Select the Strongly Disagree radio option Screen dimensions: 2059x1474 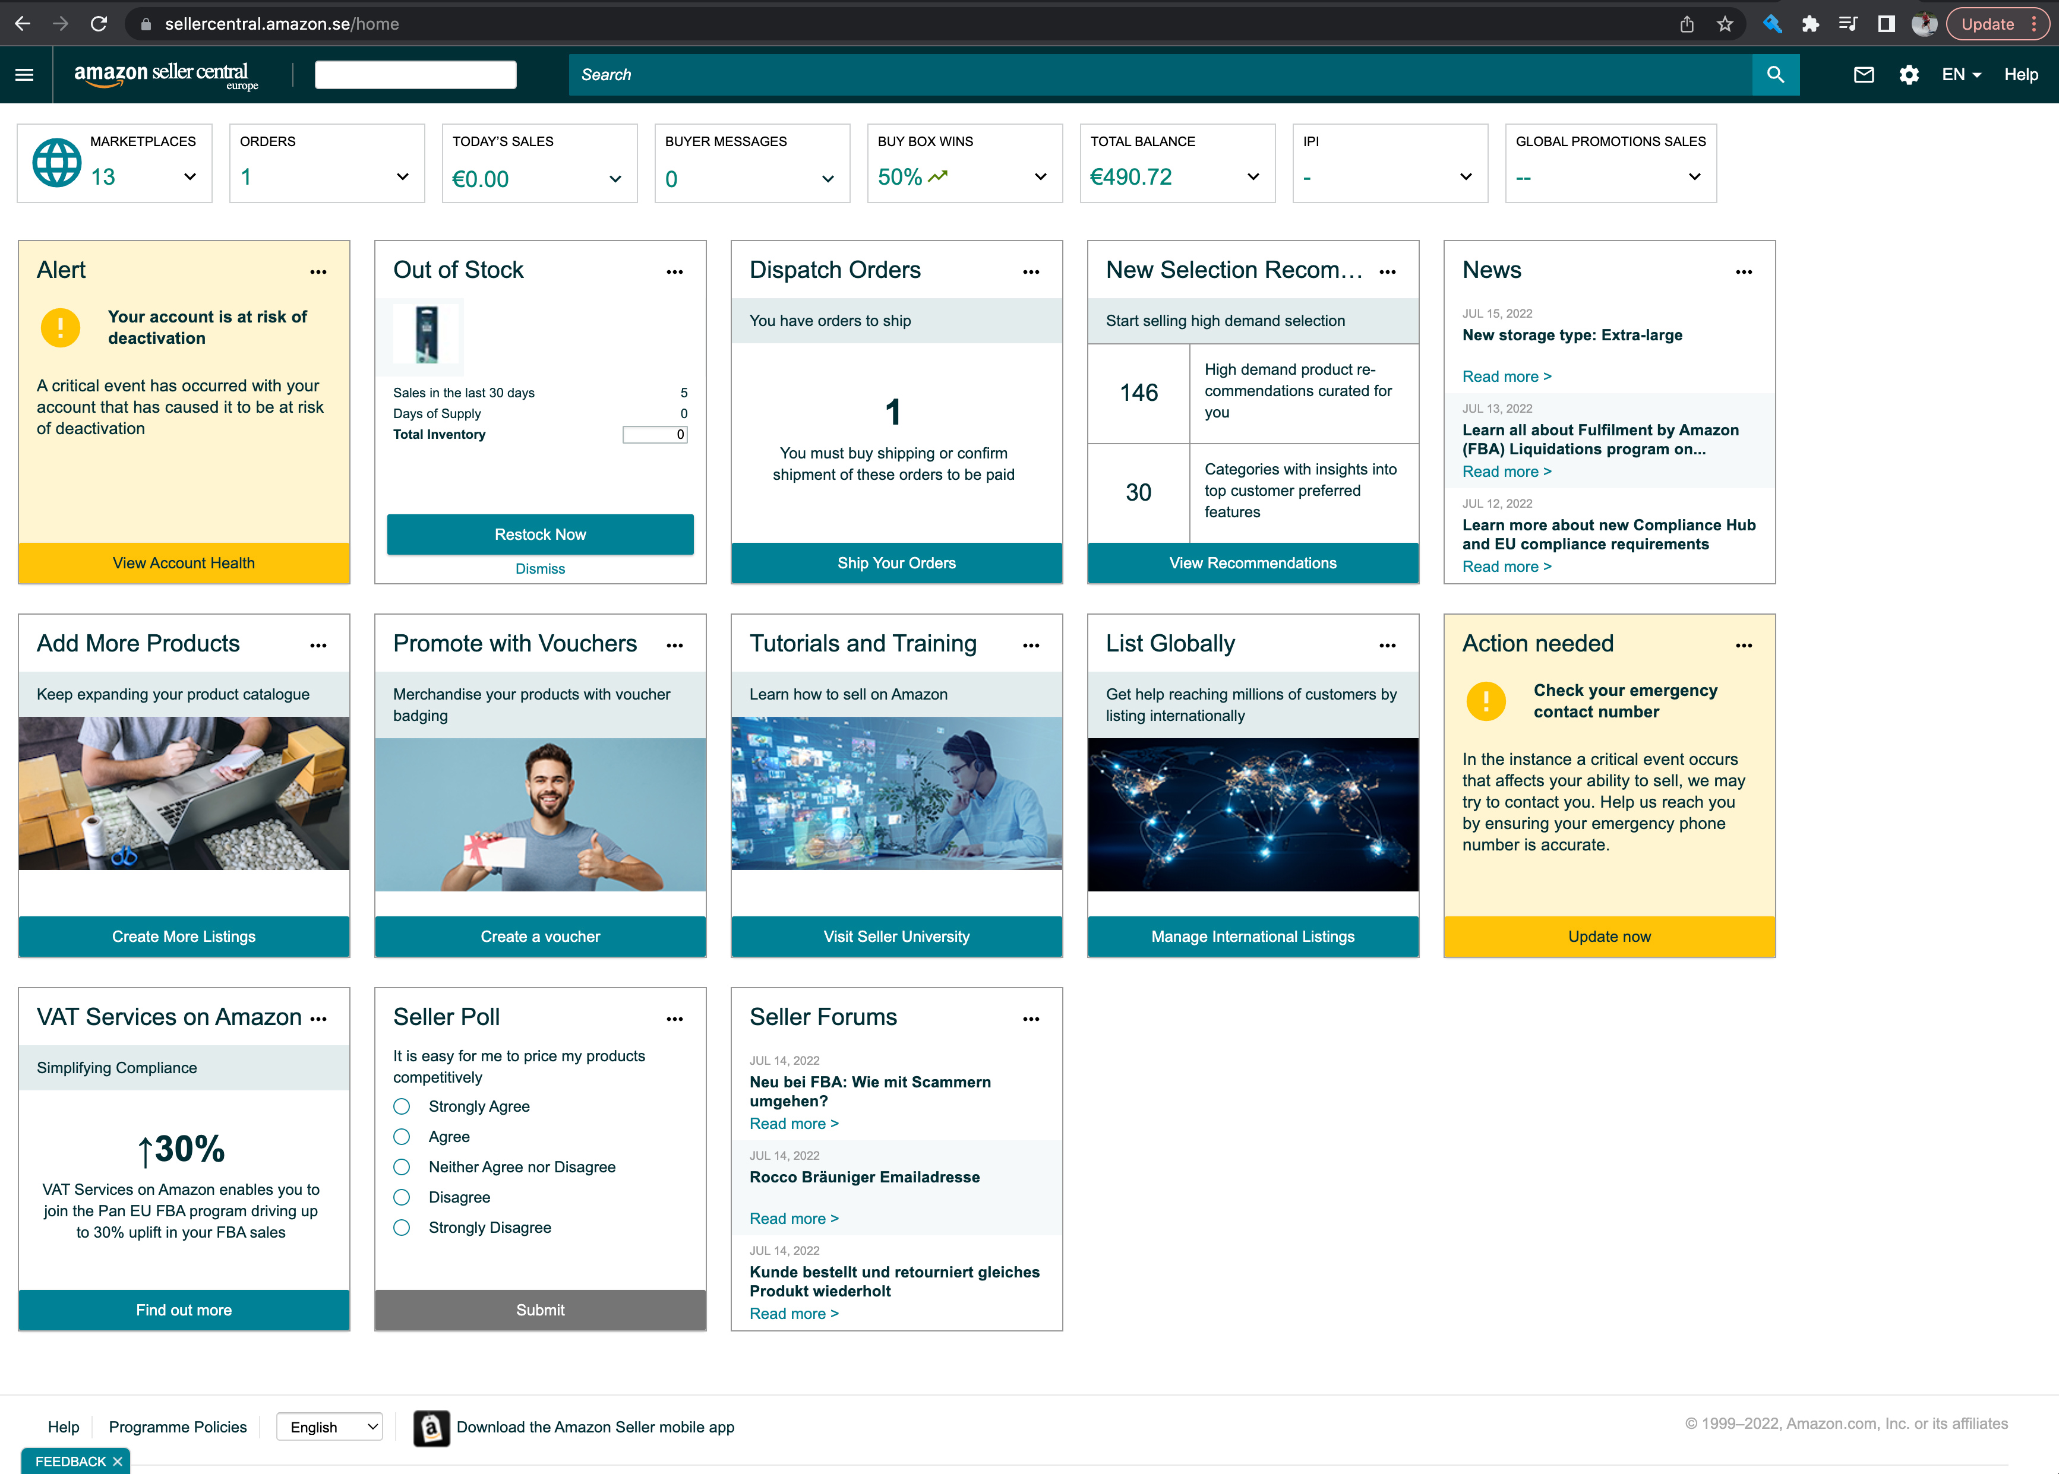pos(401,1227)
